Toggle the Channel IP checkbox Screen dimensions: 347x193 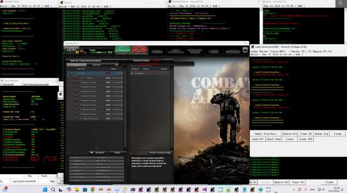[x=1, y=84]
